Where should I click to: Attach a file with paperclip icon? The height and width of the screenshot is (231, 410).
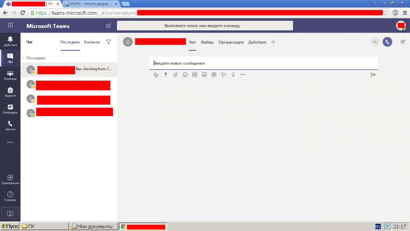click(175, 74)
